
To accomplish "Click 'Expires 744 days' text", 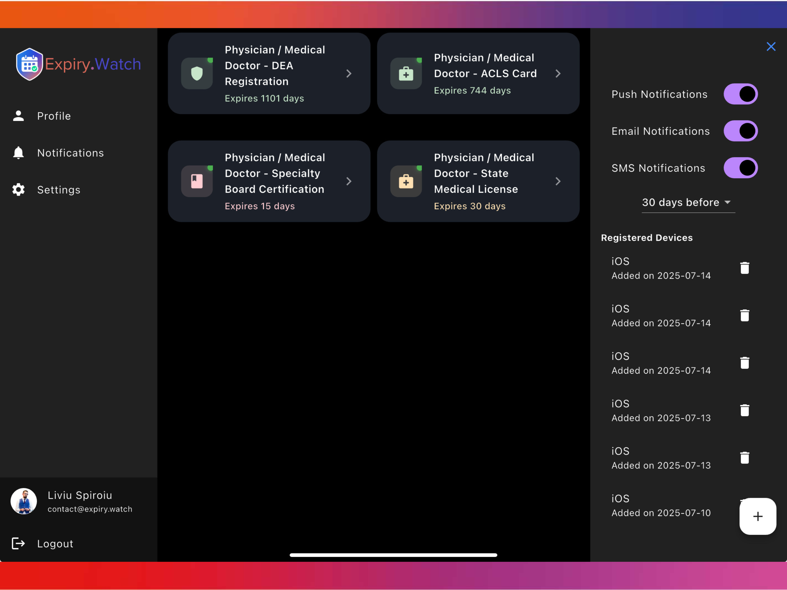I will click(x=472, y=90).
